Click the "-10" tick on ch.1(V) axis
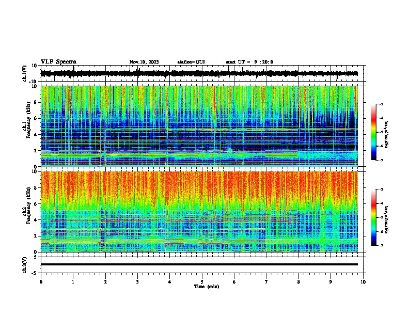 pos(34,82)
